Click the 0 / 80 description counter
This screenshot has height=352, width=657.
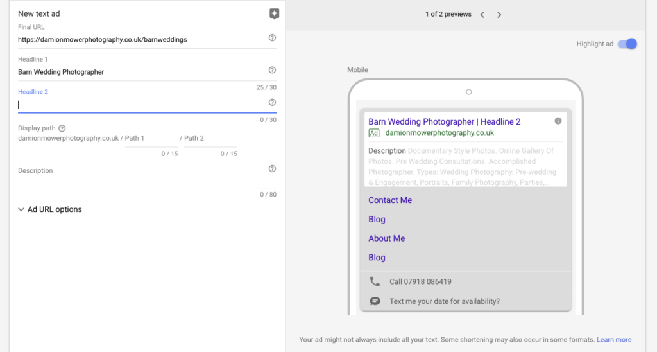pyautogui.click(x=268, y=194)
